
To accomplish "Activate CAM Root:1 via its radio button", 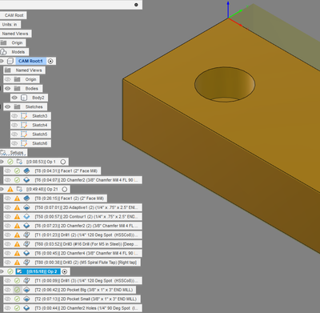I will click(50, 61).
